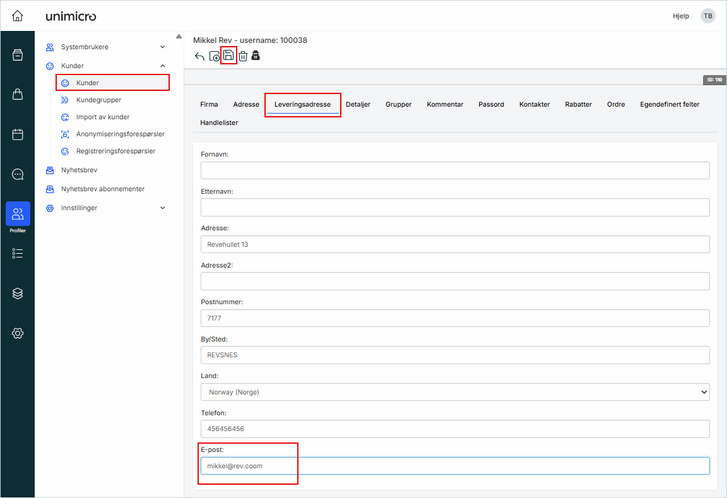Viewport: 727px width, 498px height.
Task: Open the home icon in top bar
Action: coord(18,16)
